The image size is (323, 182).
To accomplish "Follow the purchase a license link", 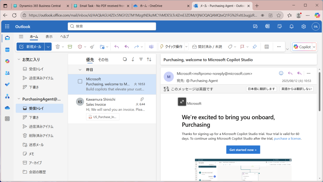I will click(x=287, y=138).
